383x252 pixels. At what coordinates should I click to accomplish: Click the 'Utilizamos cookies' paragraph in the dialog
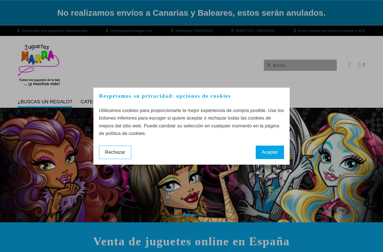[191, 122]
